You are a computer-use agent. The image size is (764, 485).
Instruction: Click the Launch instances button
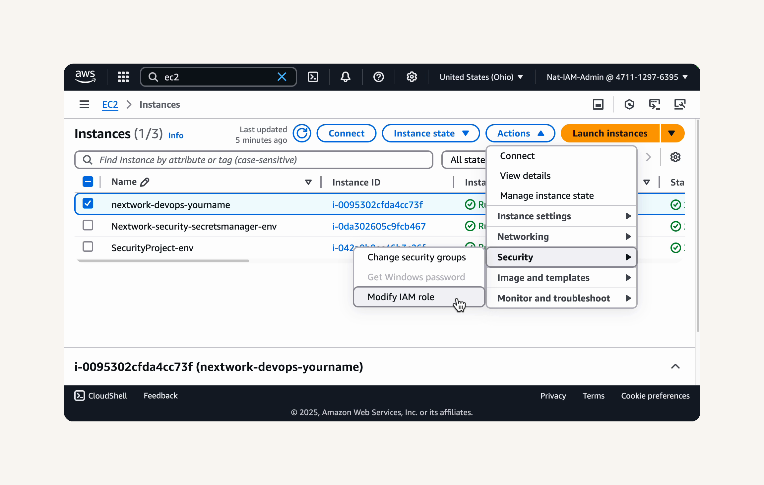(x=610, y=133)
